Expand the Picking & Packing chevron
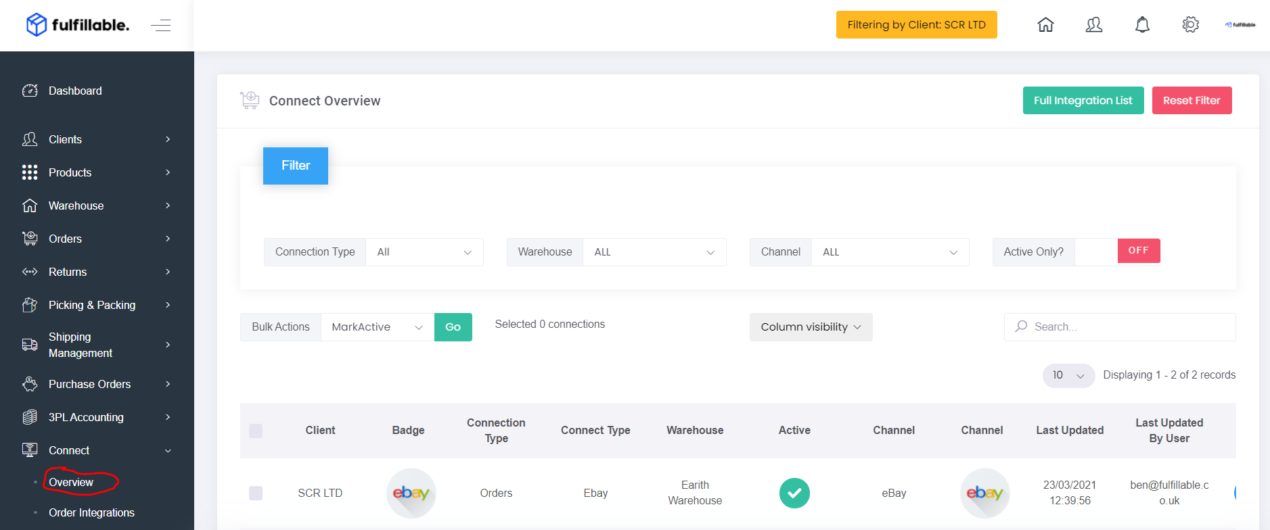Image resolution: width=1270 pixels, height=530 pixels. click(x=168, y=305)
